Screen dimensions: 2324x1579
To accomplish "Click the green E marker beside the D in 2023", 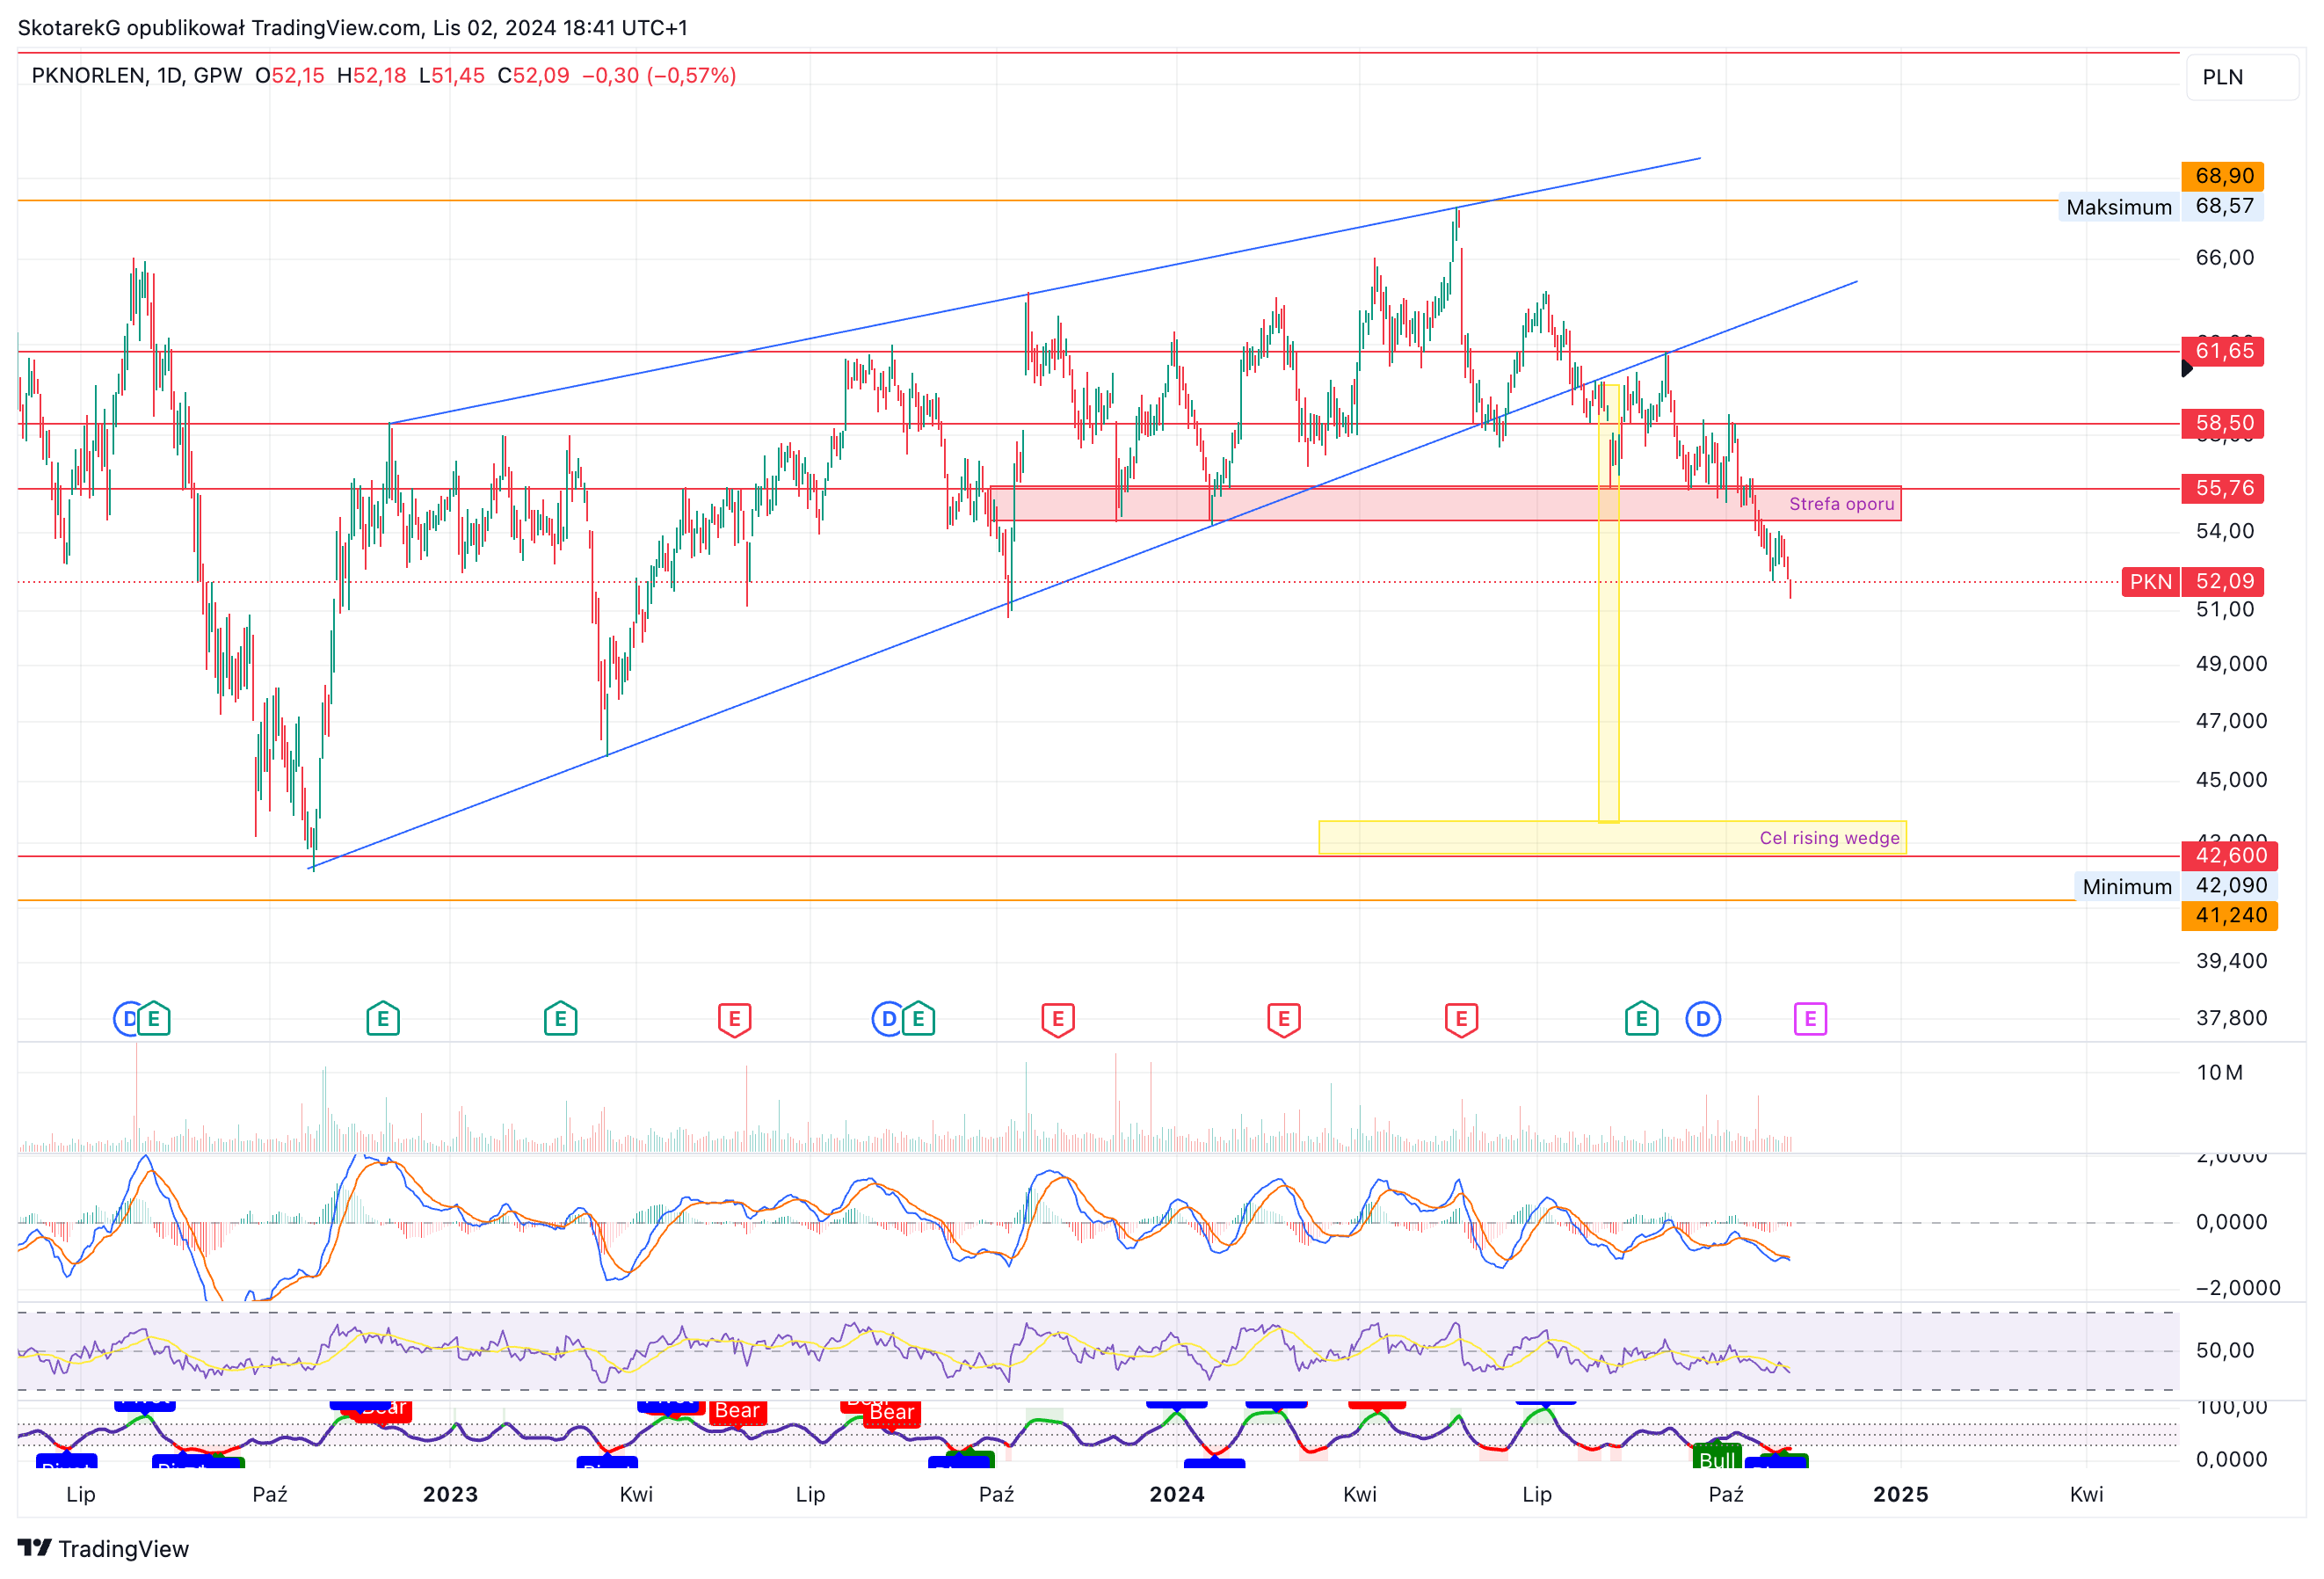I will pyautogui.click(x=918, y=1019).
